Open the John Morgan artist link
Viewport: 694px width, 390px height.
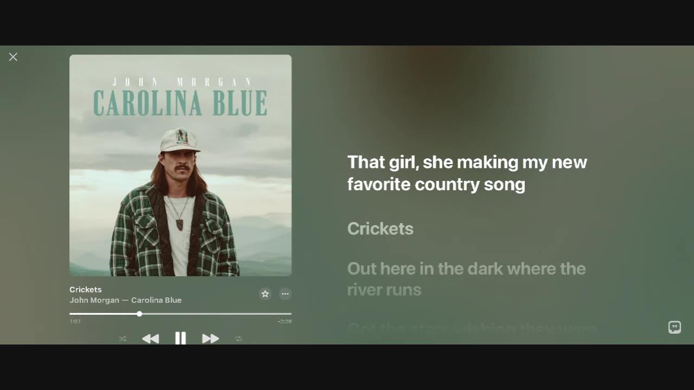94,300
